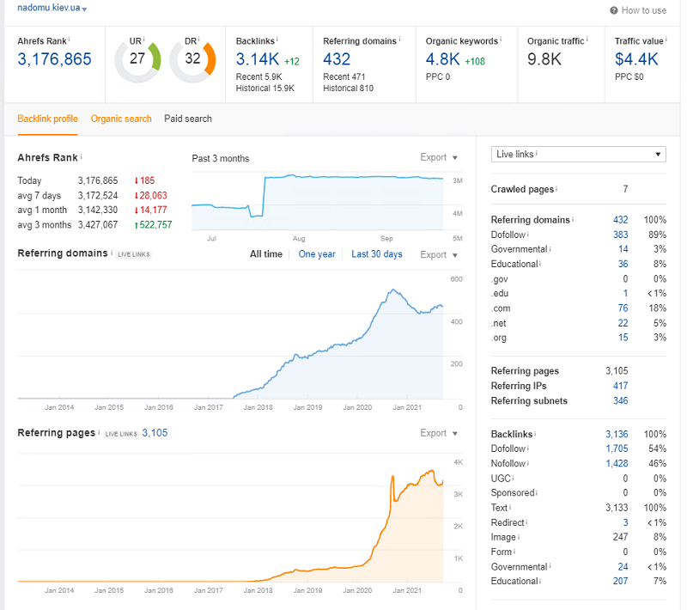Screen dimensions: 687x610
Task: Open the Paid search tab
Action: click(188, 119)
